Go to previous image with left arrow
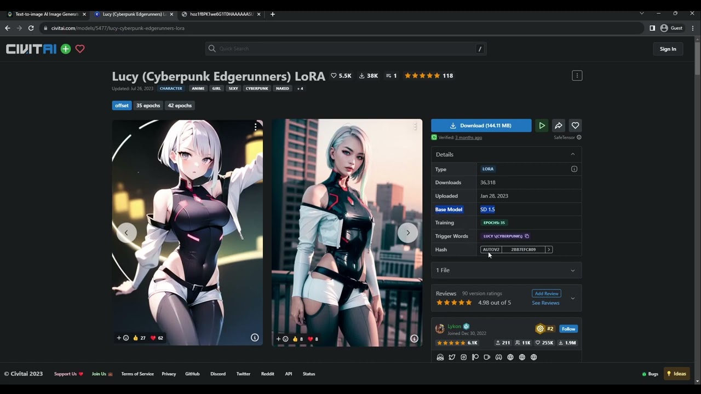701x394 pixels. [x=126, y=233]
